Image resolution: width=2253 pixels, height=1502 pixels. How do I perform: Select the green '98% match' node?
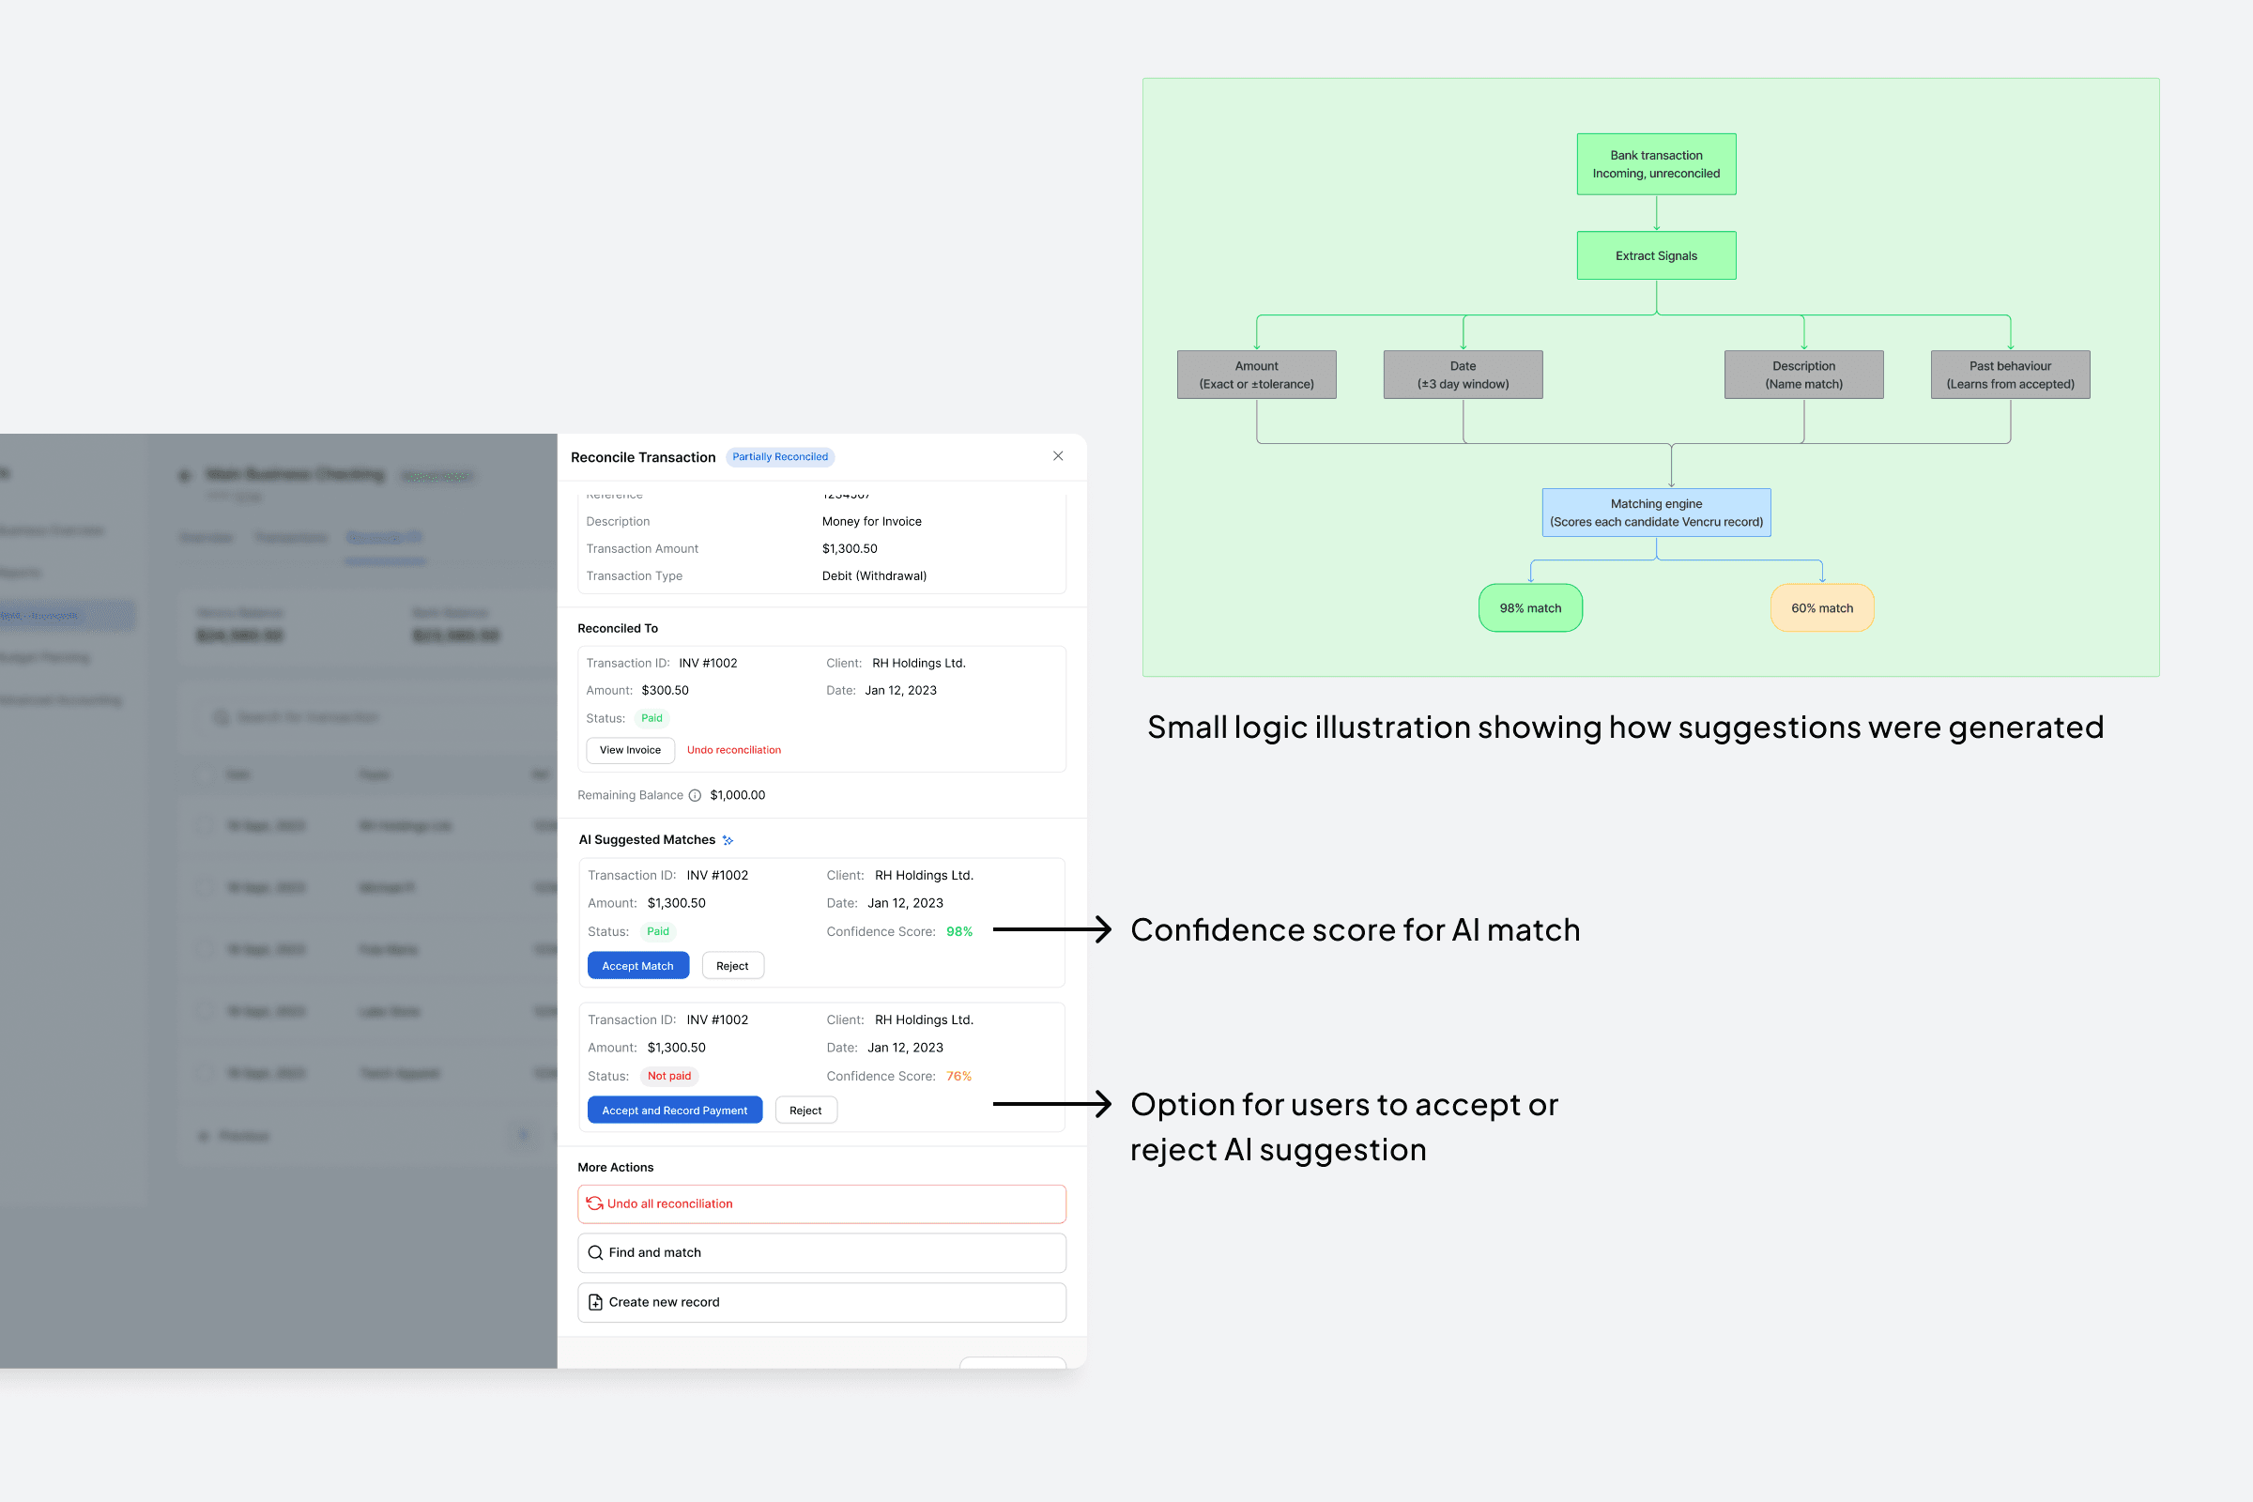(1531, 608)
